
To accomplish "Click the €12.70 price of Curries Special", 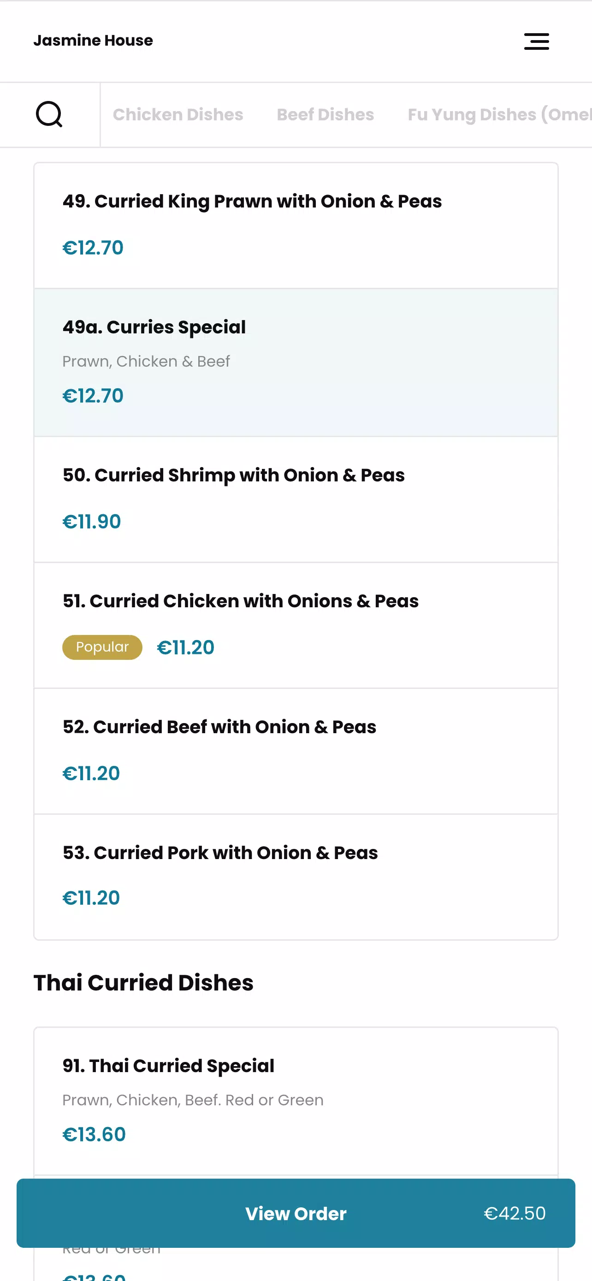I will 93,396.
